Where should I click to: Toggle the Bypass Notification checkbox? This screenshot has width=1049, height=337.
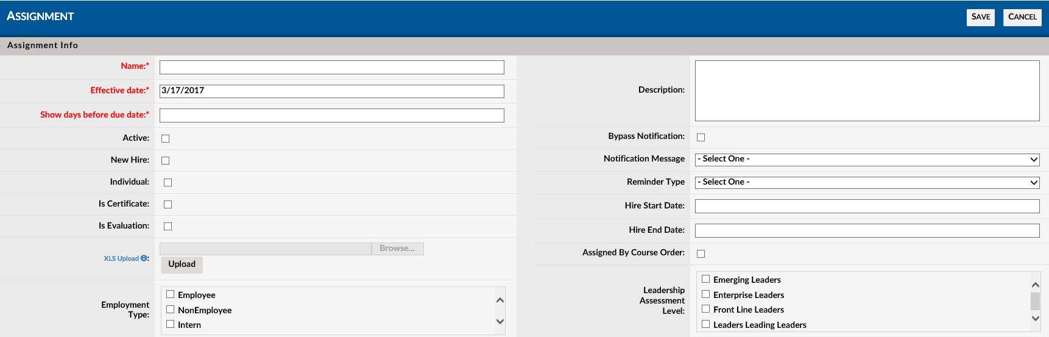[x=701, y=138]
